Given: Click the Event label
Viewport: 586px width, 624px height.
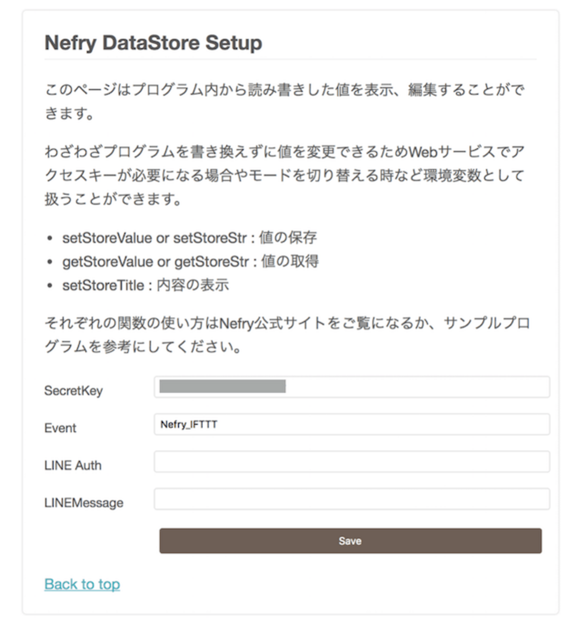Looking at the screenshot, I should coord(60,428).
